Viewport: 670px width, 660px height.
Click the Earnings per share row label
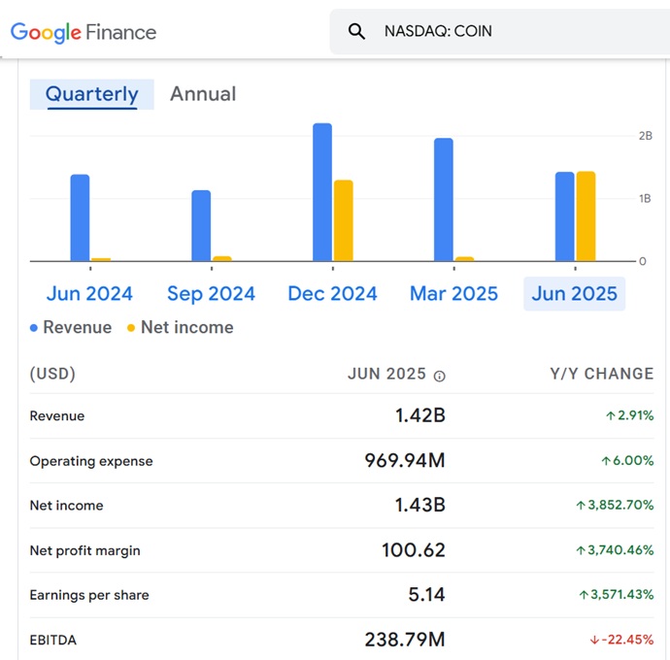(89, 595)
